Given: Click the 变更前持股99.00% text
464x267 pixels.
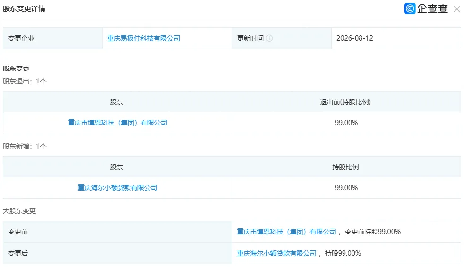Looking at the screenshot, I should [x=372, y=232].
